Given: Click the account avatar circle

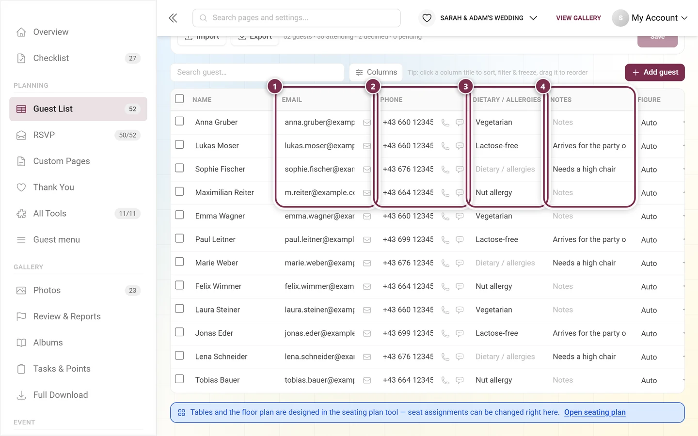Looking at the screenshot, I should (620, 18).
